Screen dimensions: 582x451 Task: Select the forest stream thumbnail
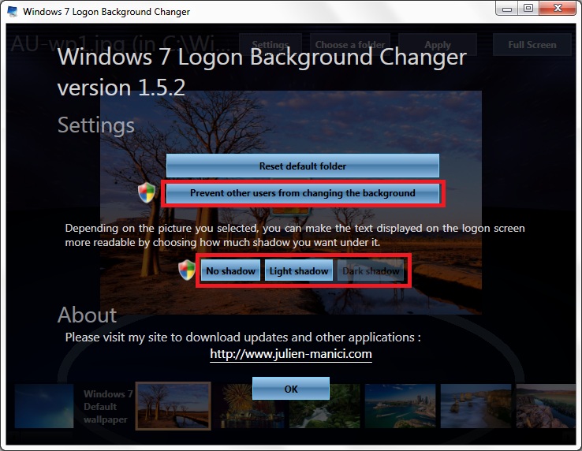coord(324,406)
